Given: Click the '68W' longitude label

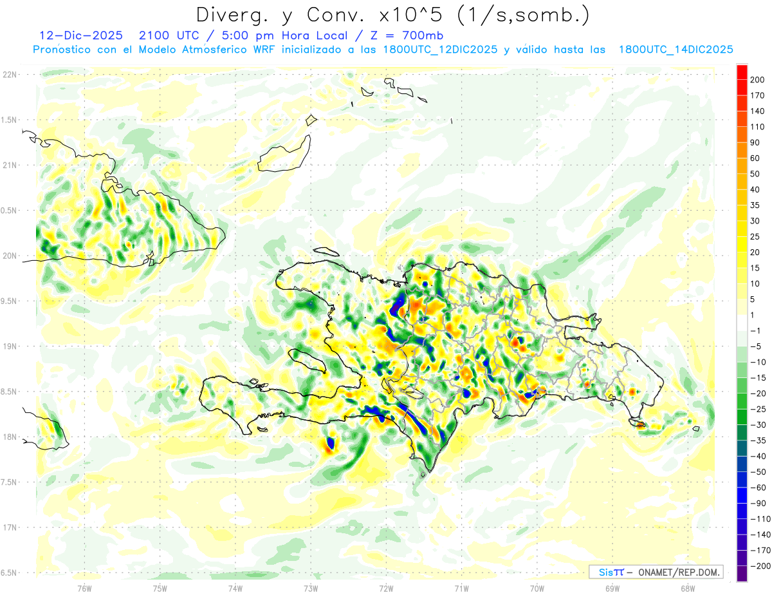Looking at the screenshot, I should pos(688,587).
